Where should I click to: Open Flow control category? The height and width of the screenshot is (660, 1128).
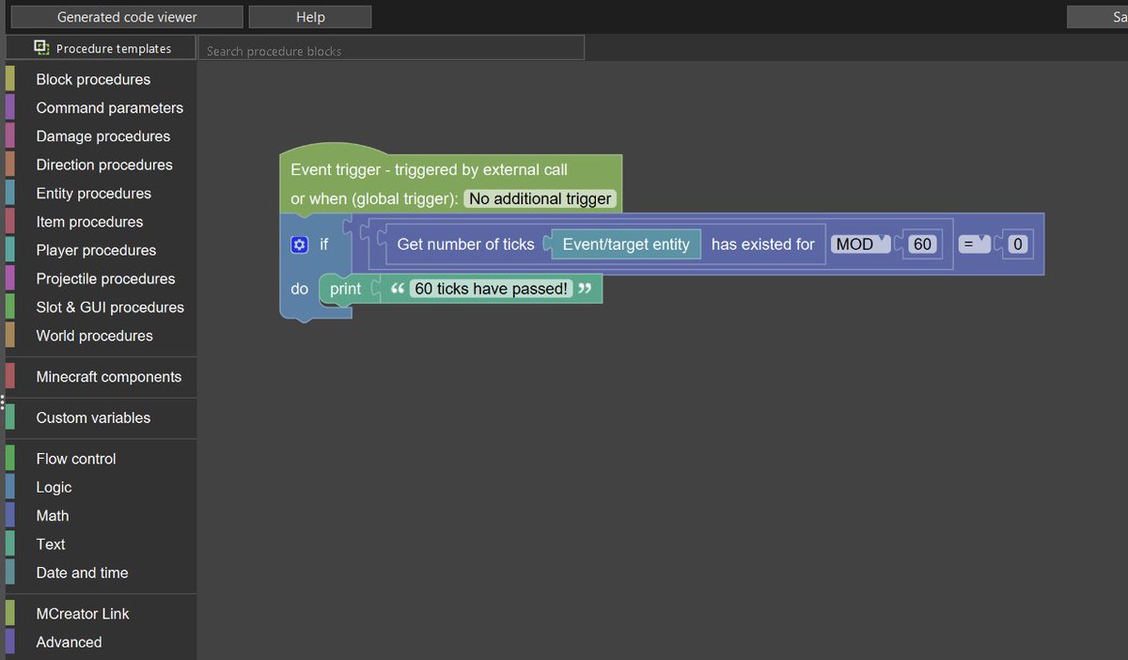tap(76, 459)
